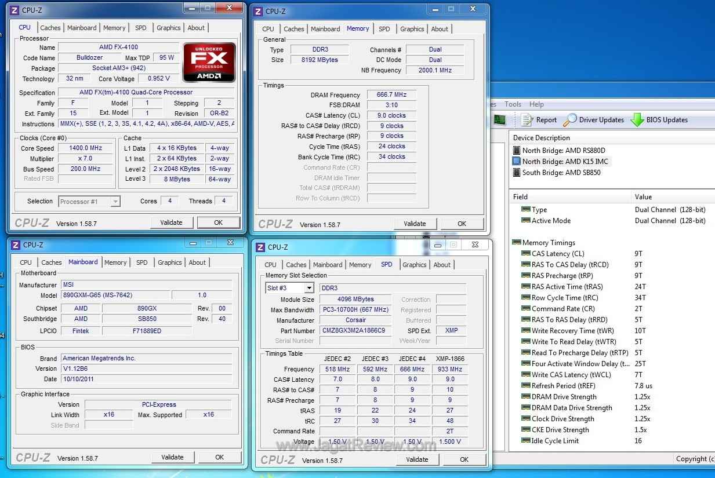Select Mainboard tab in CPU-Z SPD window
Image resolution: width=715 pixels, height=478 pixels.
(x=328, y=265)
